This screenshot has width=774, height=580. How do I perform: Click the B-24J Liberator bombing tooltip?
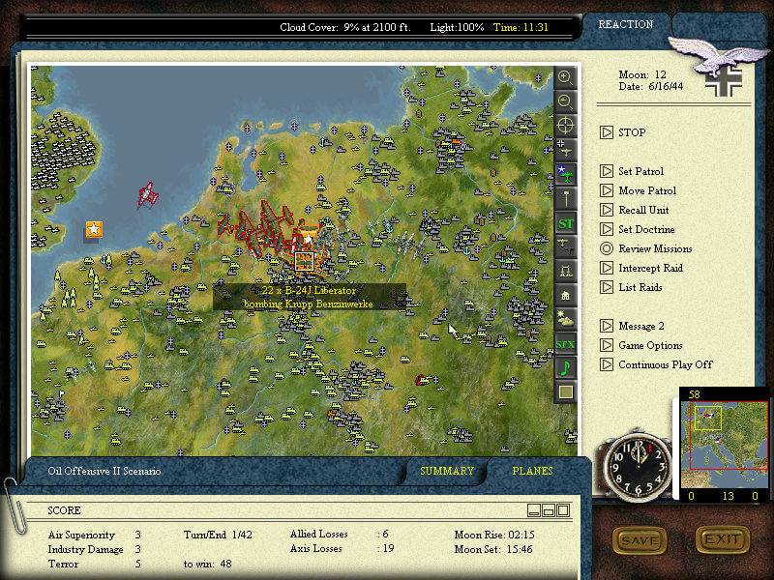(309, 297)
